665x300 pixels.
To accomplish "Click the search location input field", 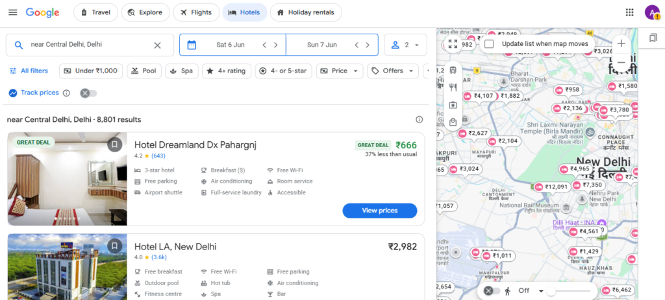I will [x=90, y=45].
